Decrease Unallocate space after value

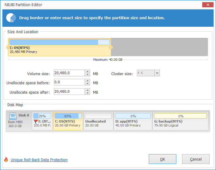click(87, 93)
